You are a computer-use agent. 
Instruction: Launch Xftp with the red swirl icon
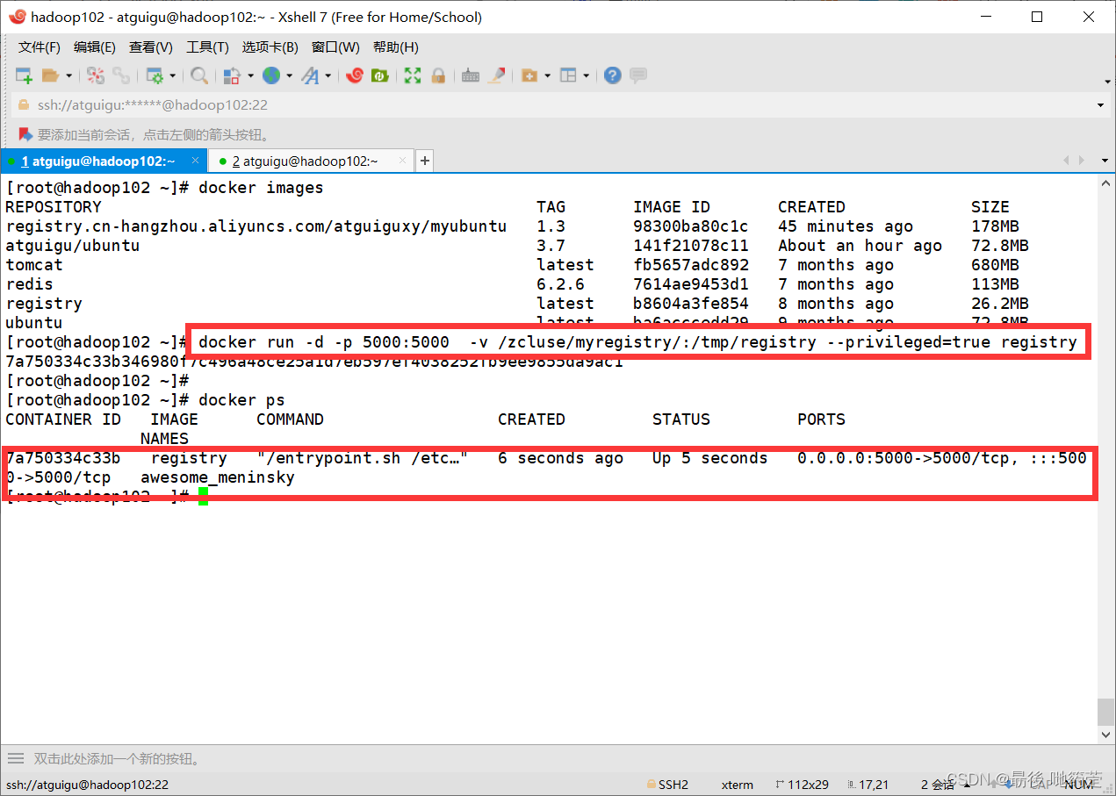click(355, 75)
